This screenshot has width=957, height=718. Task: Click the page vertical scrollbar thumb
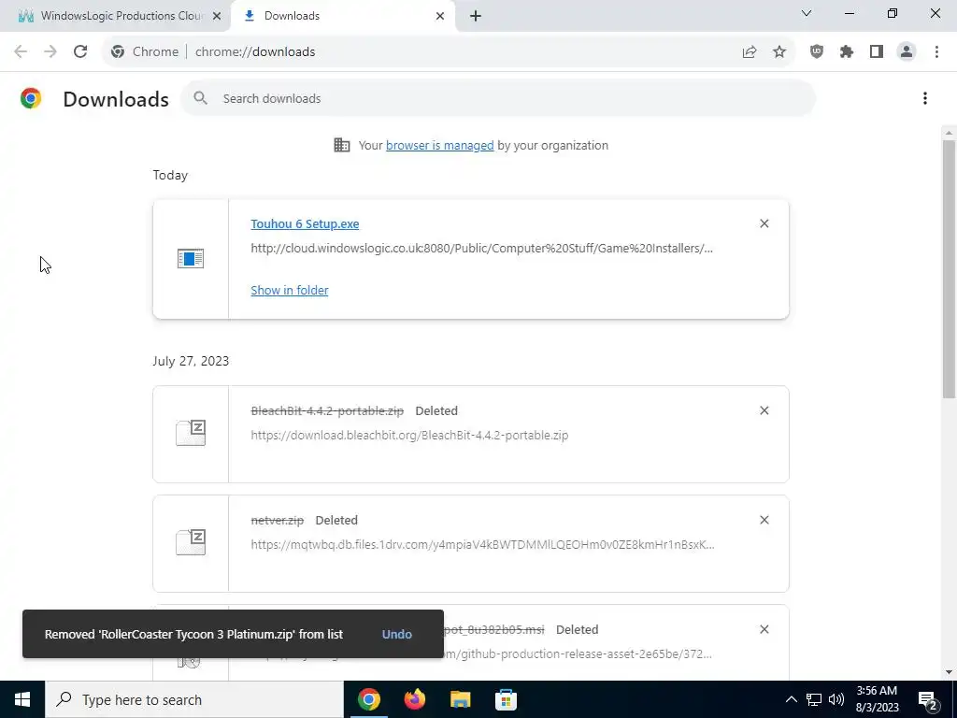950,268
